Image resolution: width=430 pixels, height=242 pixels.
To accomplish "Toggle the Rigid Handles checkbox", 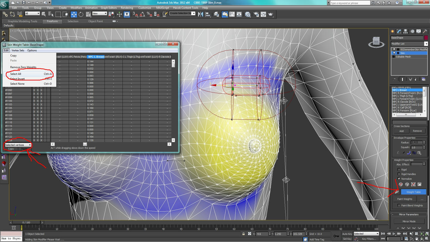I will (399, 174).
